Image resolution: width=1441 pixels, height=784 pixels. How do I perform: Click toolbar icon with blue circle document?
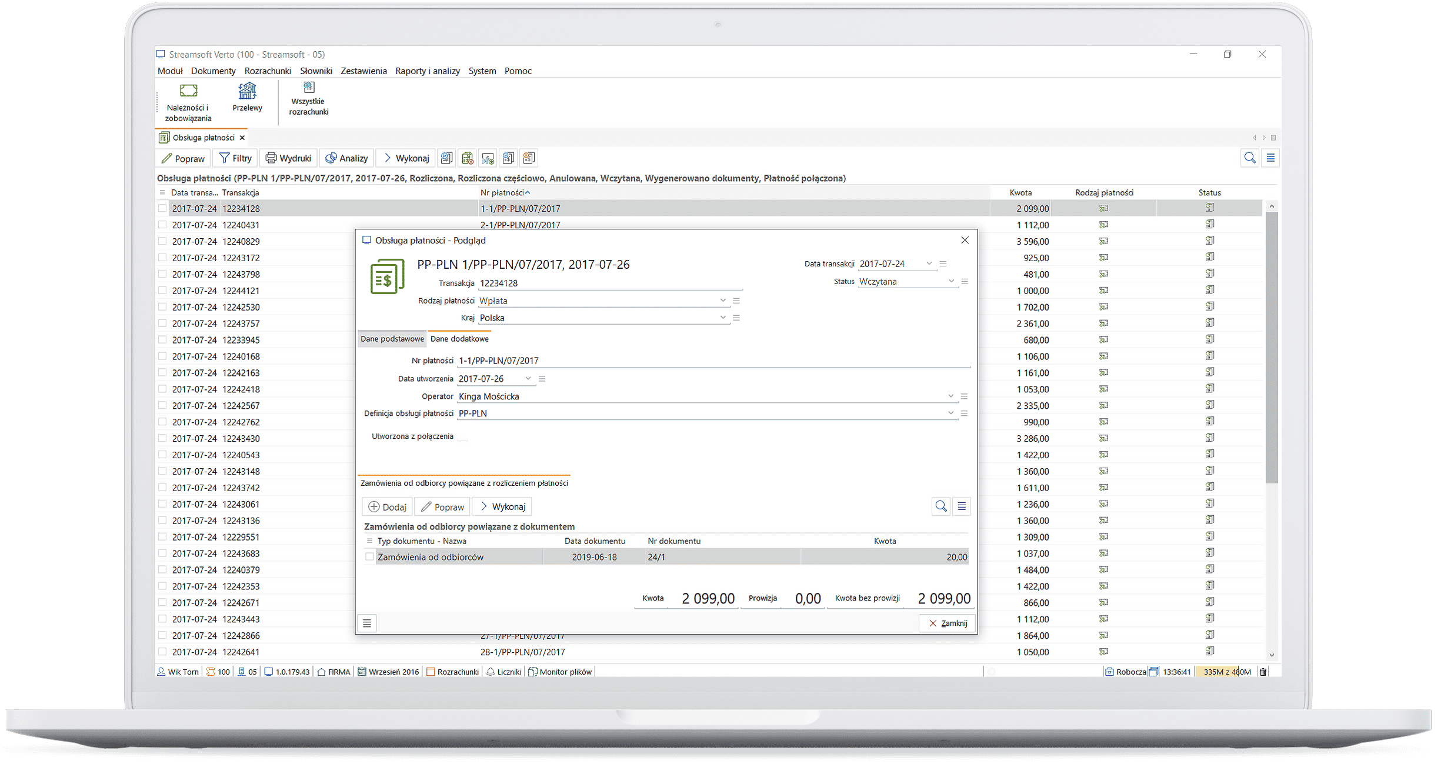pyautogui.click(x=447, y=158)
